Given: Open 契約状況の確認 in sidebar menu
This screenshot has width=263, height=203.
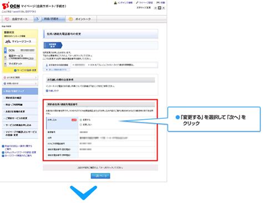Looking at the screenshot, I should (x=20, y=98).
